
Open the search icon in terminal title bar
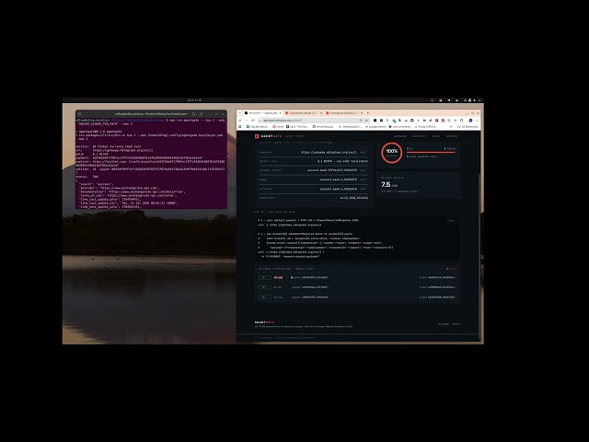coord(194,114)
